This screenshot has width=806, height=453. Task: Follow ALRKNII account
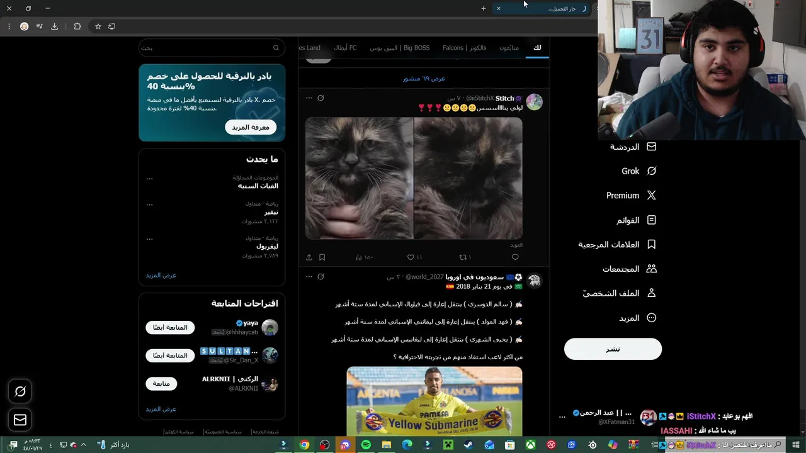pyautogui.click(x=161, y=384)
